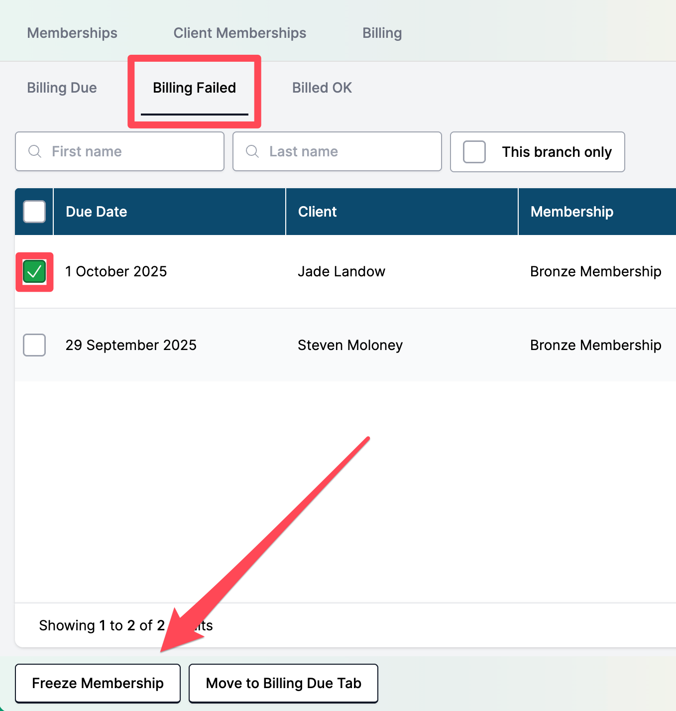Click the Due Date column header

(x=96, y=212)
